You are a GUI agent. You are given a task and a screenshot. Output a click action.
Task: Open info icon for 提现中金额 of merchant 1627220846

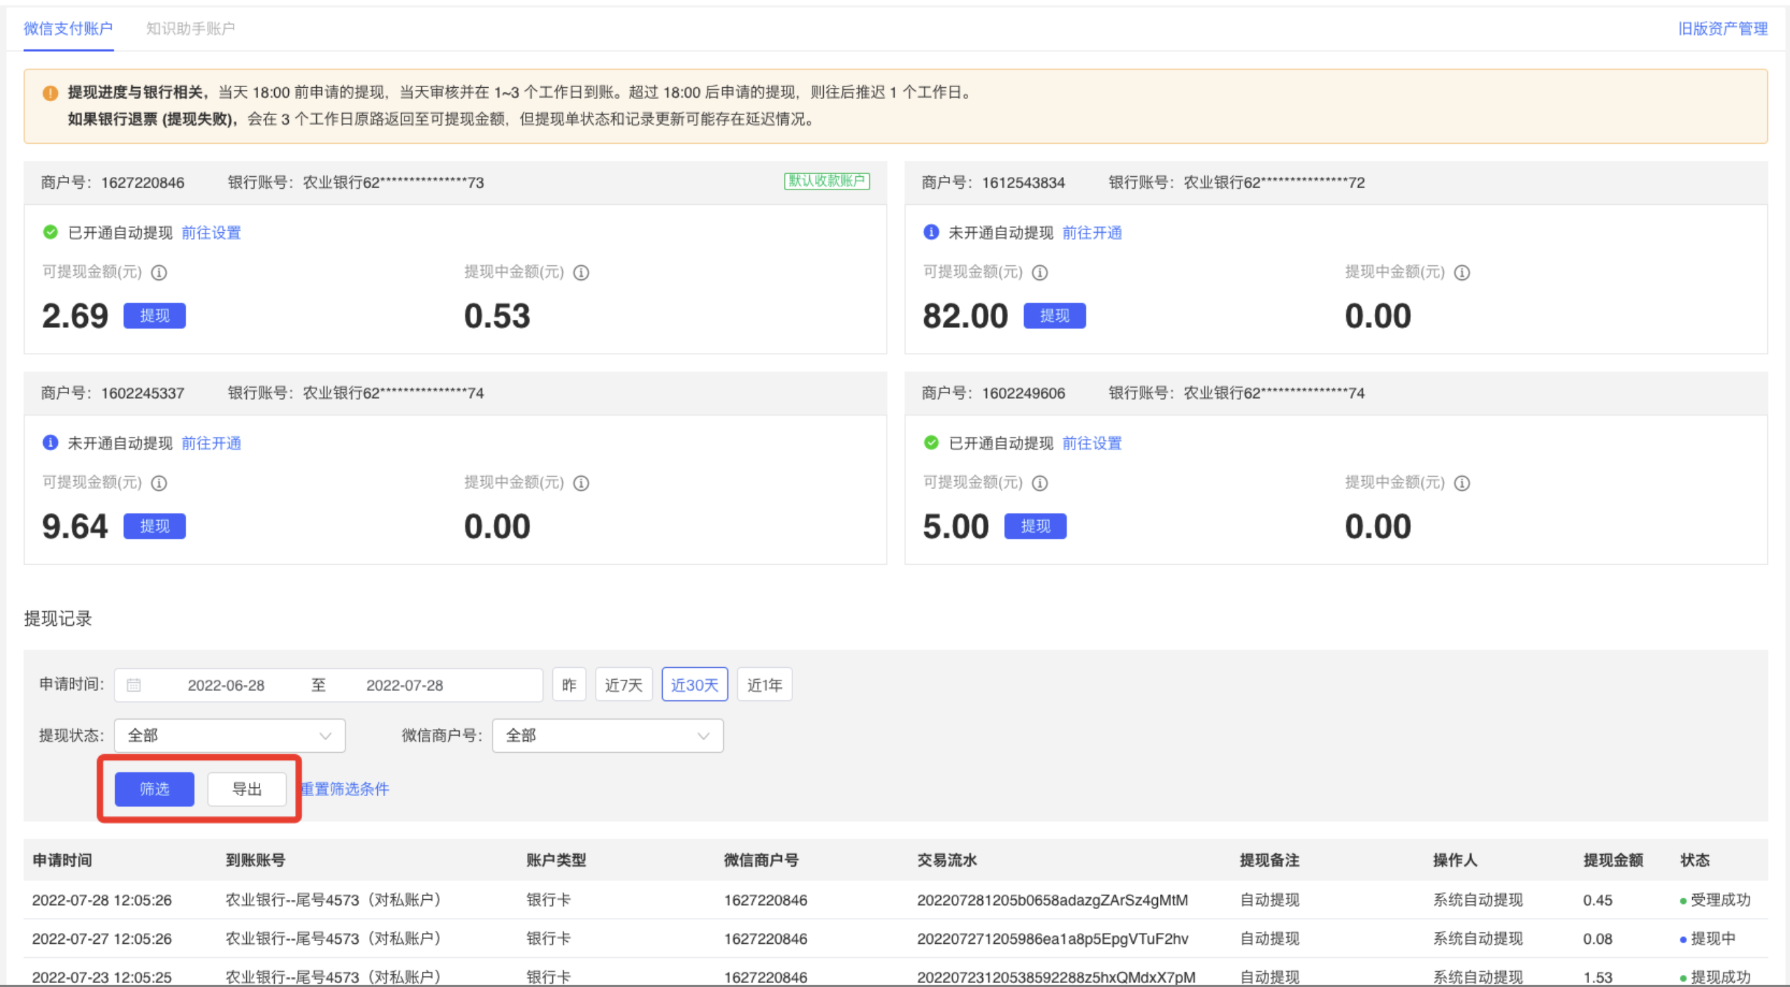tap(581, 272)
